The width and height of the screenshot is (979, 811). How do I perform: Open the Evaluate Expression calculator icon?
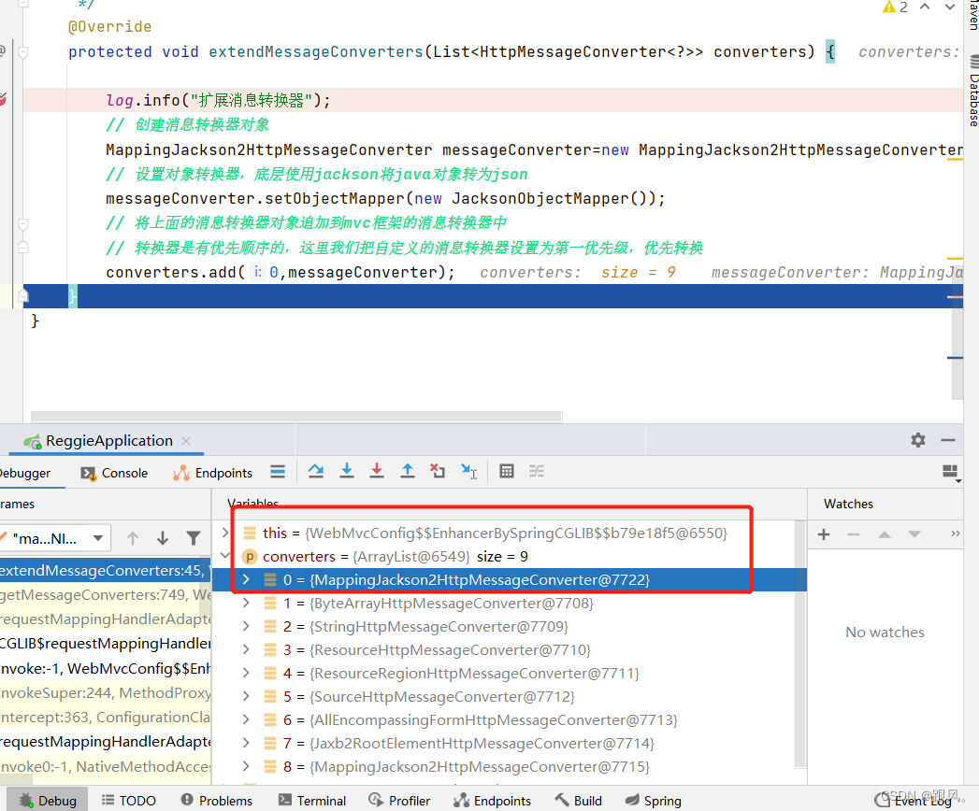[x=507, y=471]
